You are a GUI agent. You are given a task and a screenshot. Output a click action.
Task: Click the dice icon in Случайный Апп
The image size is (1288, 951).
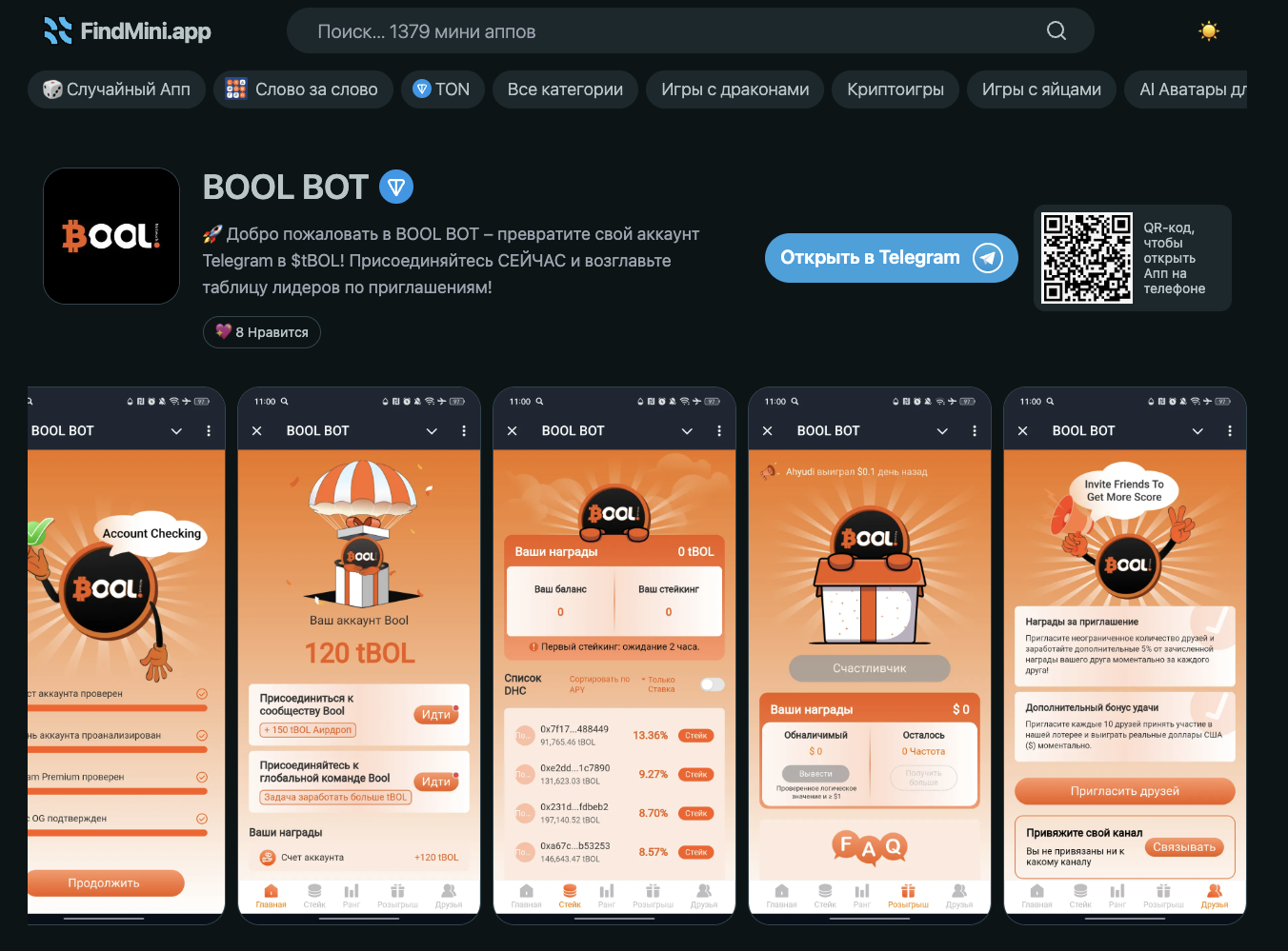[52, 89]
